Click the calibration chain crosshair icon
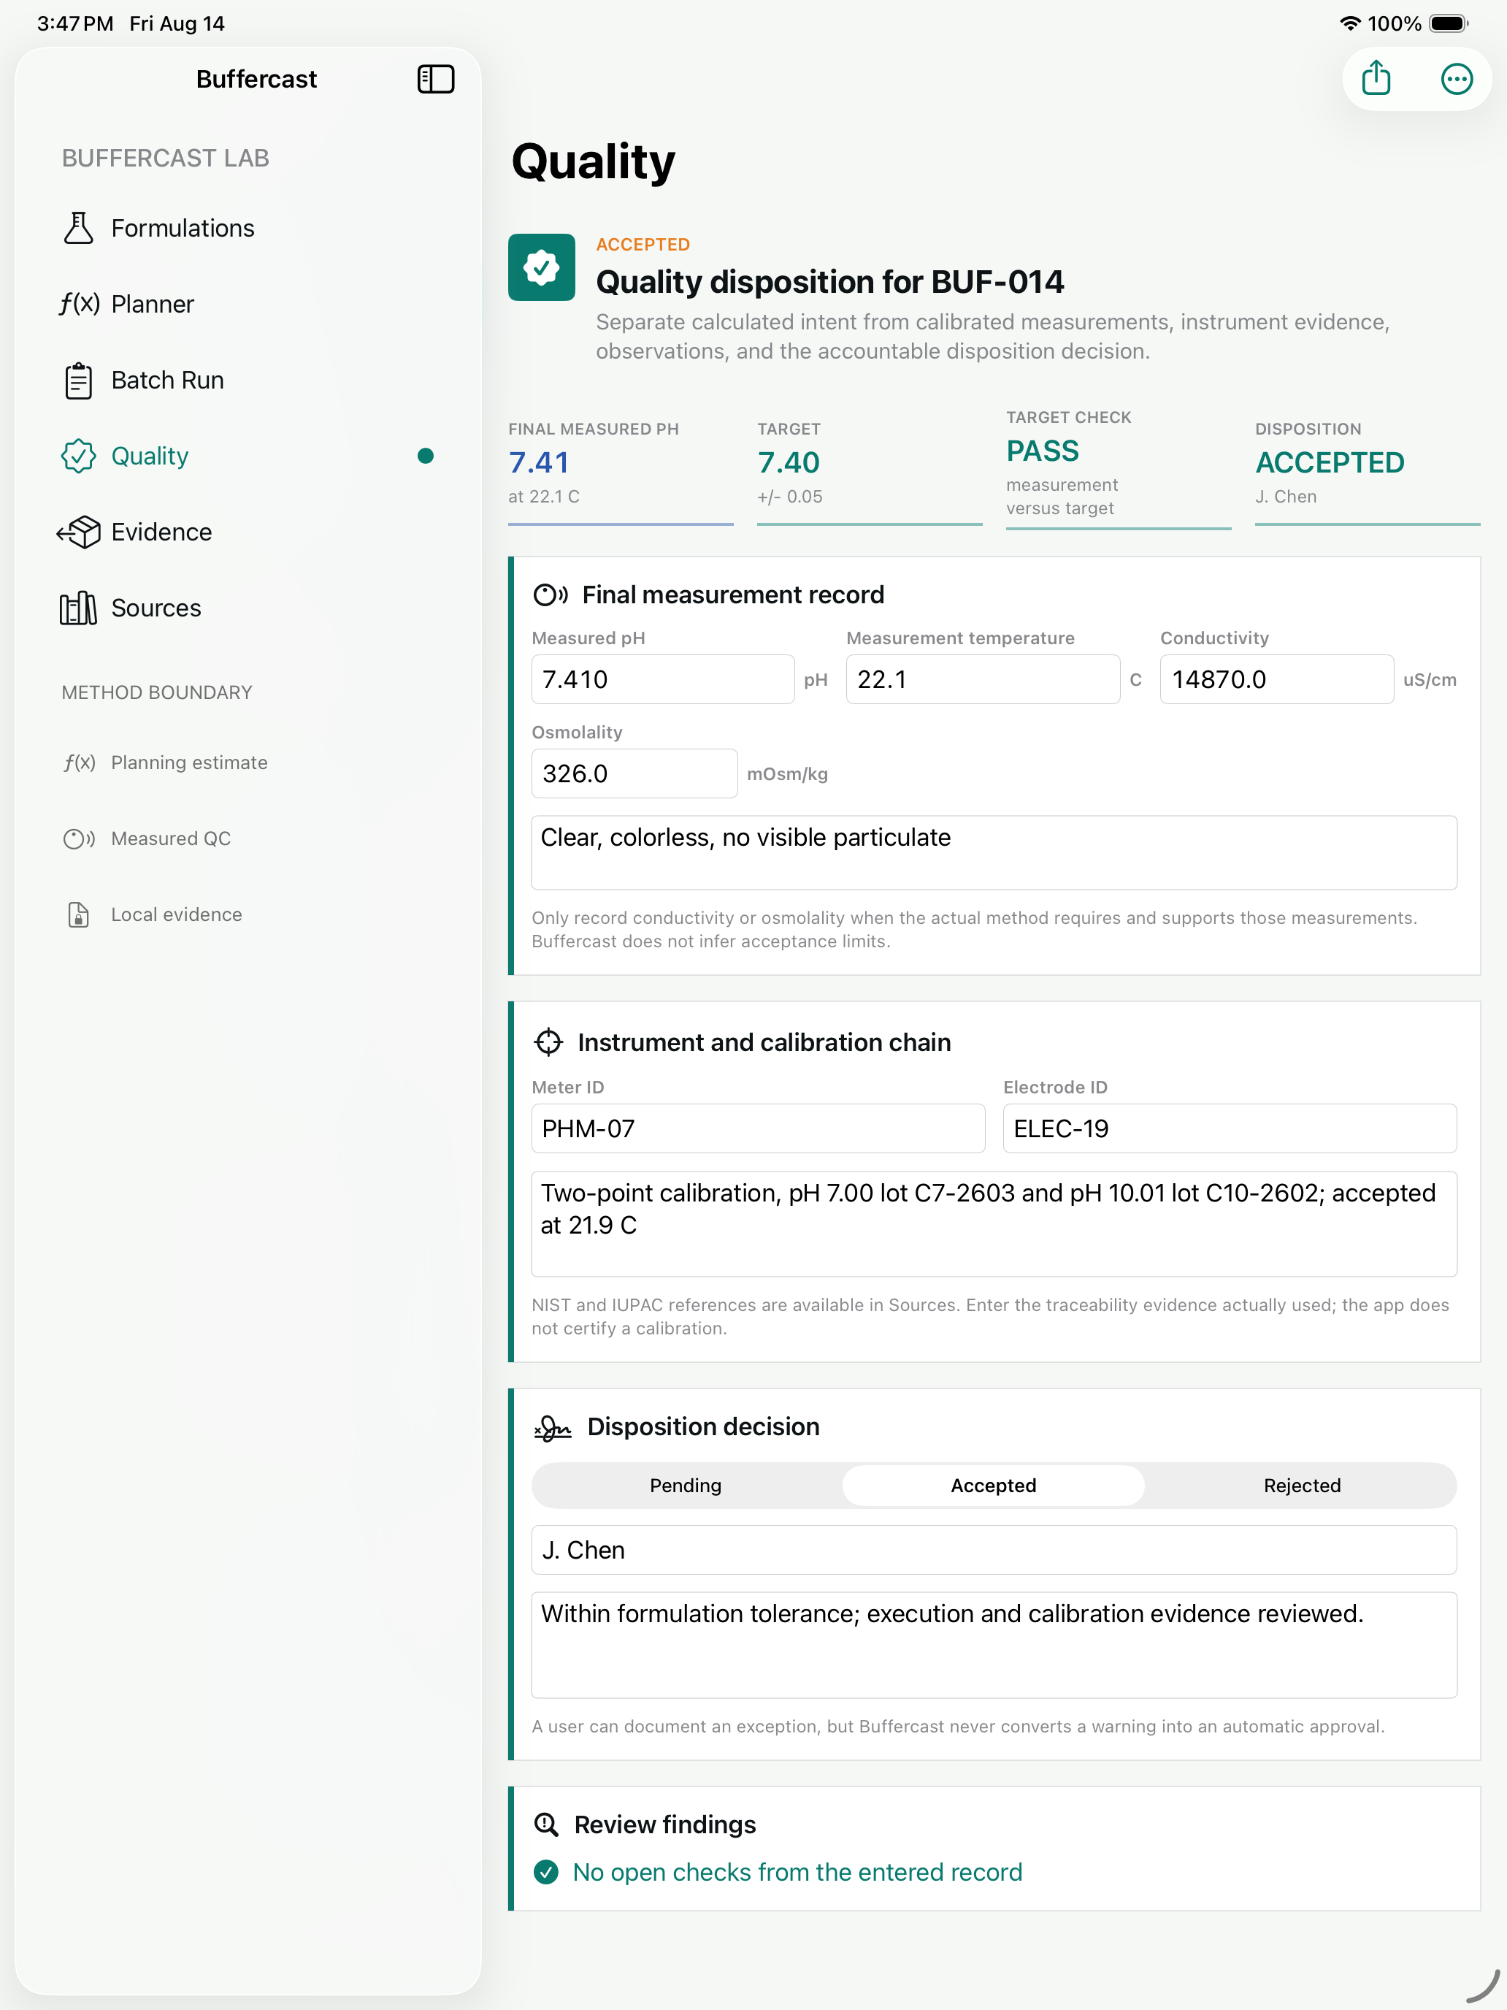Viewport: 1507px width, 2010px height. click(x=548, y=1042)
